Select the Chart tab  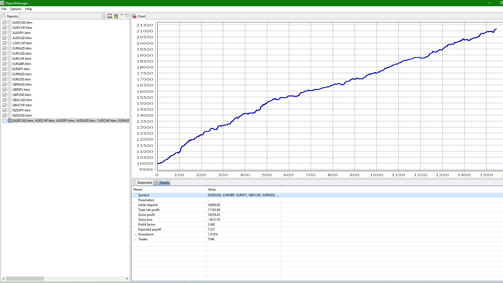[x=139, y=16]
